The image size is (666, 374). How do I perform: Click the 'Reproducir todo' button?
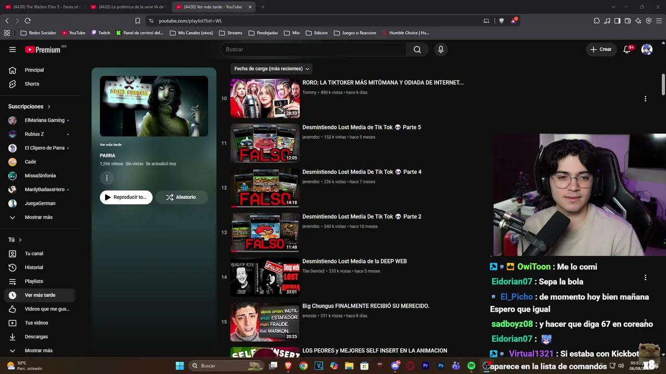(x=126, y=197)
